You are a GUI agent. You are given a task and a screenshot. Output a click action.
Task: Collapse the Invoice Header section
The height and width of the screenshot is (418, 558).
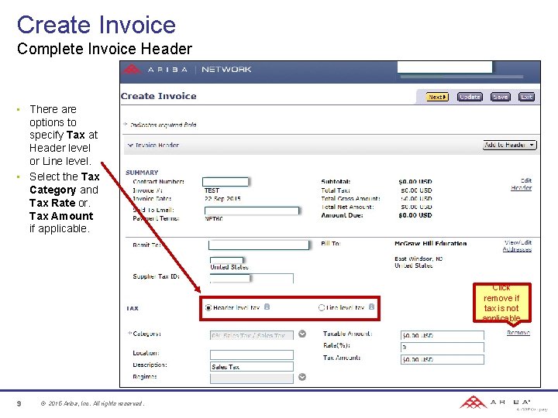[x=130, y=145]
